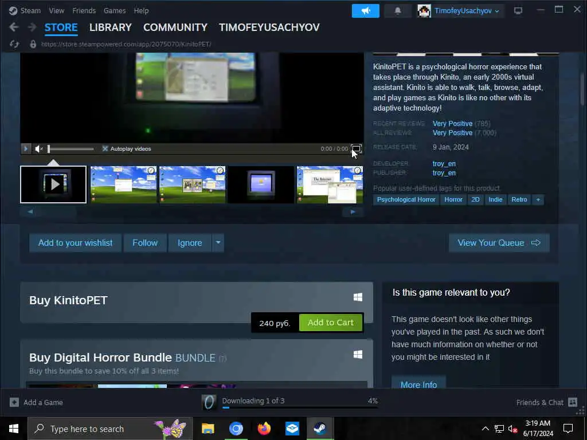Image resolution: width=587 pixels, height=440 pixels.
Task: Click More Info button
Action: (x=418, y=384)
